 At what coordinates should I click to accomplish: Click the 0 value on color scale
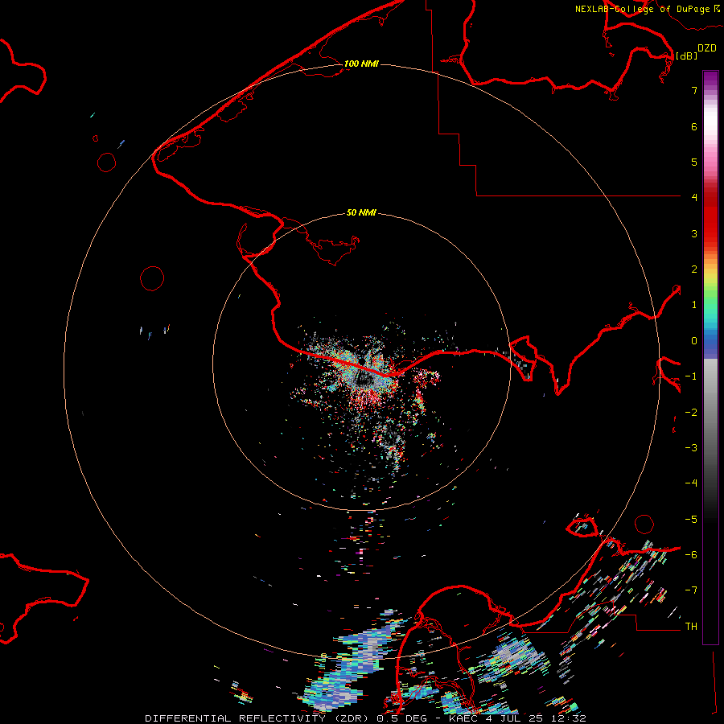694,341
